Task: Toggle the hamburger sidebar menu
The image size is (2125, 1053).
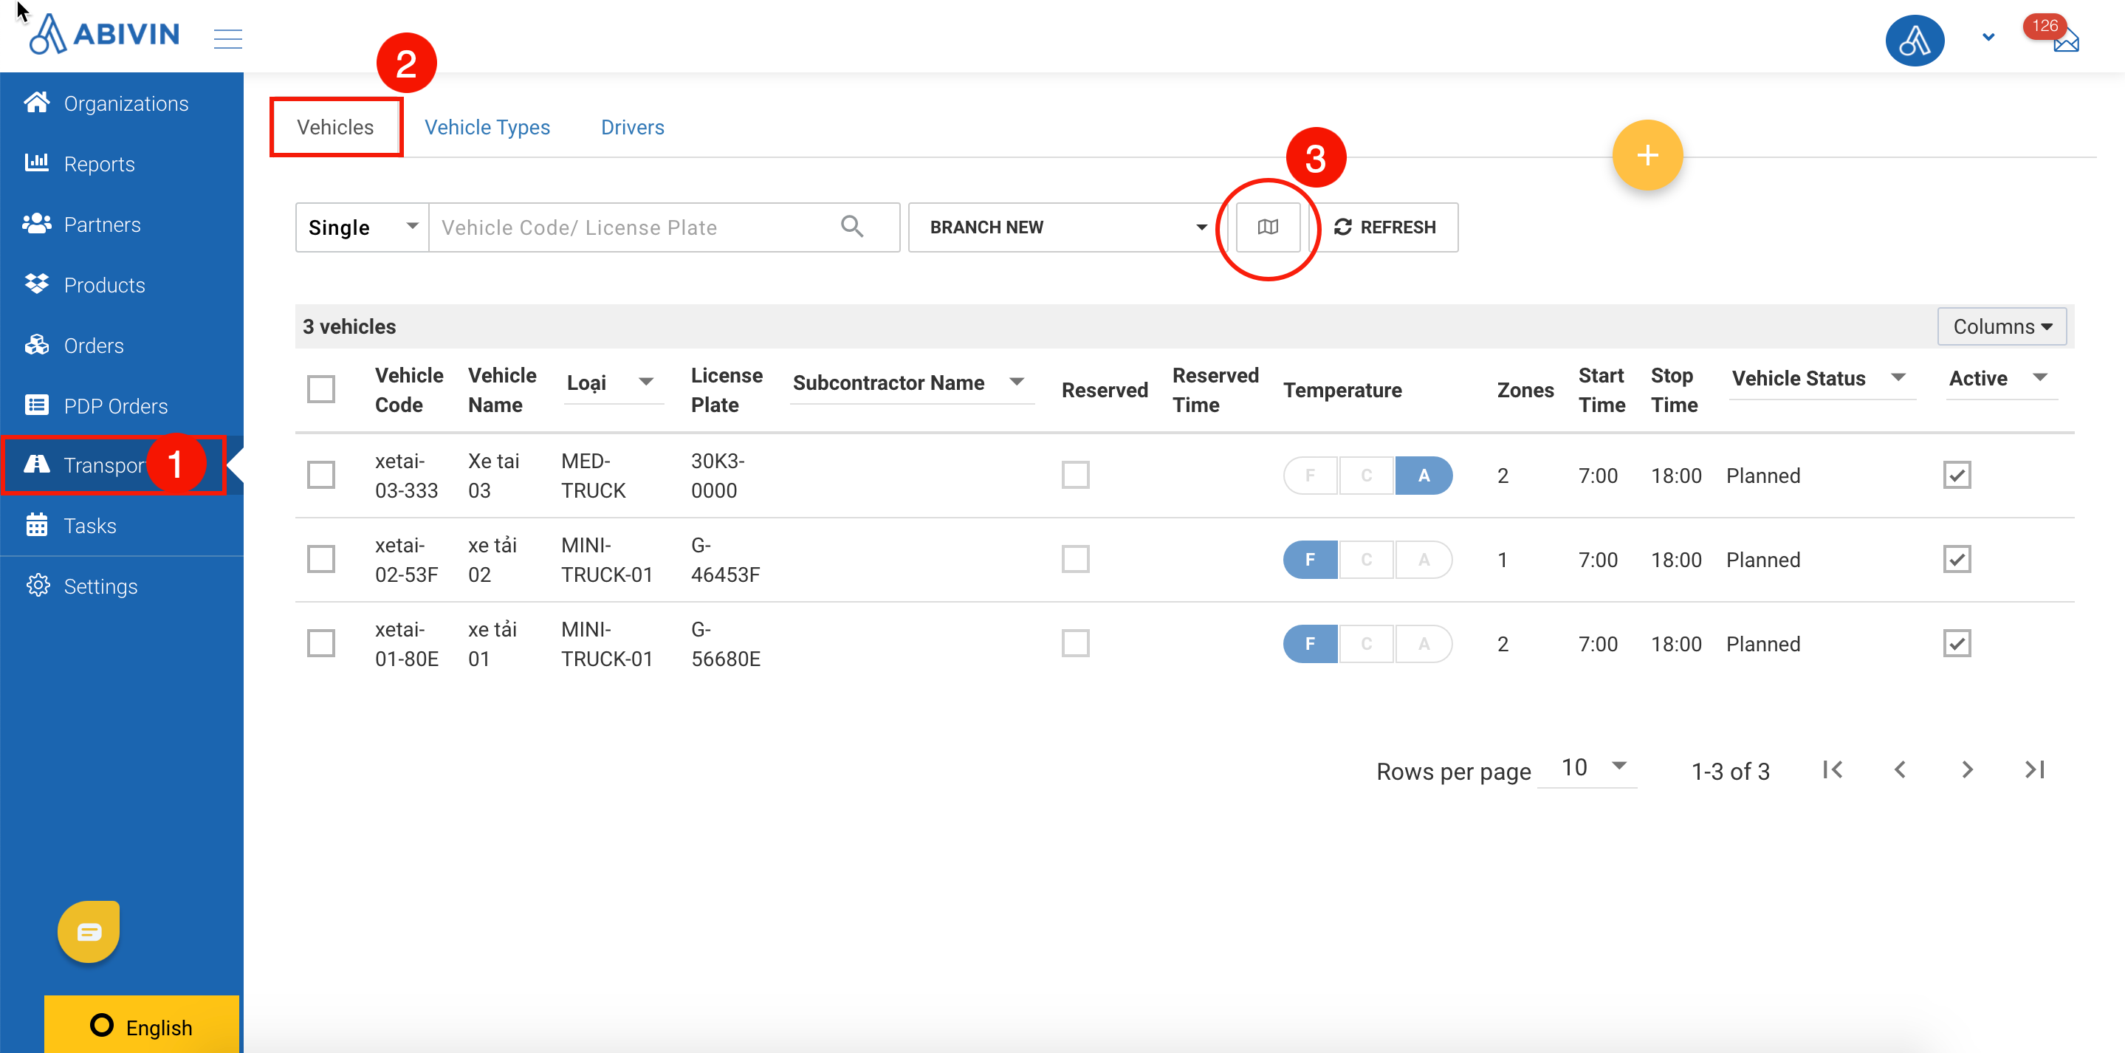Action: pyautogui.click(x=227, y=38)
